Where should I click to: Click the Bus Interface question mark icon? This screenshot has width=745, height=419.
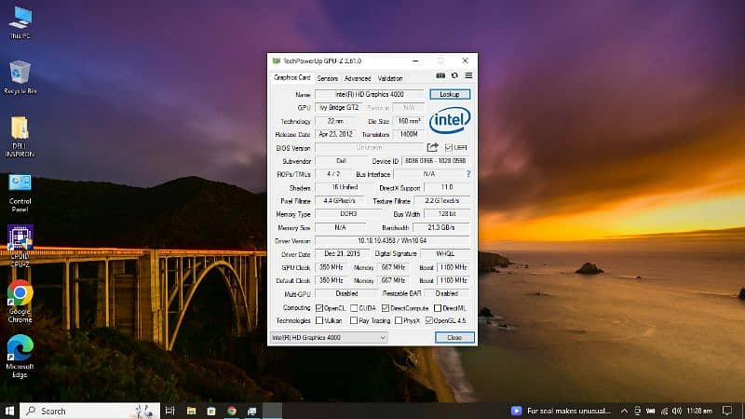click(468, 174)
